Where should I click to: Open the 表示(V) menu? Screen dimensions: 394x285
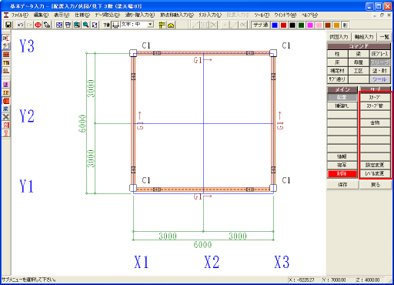point(62,15)
